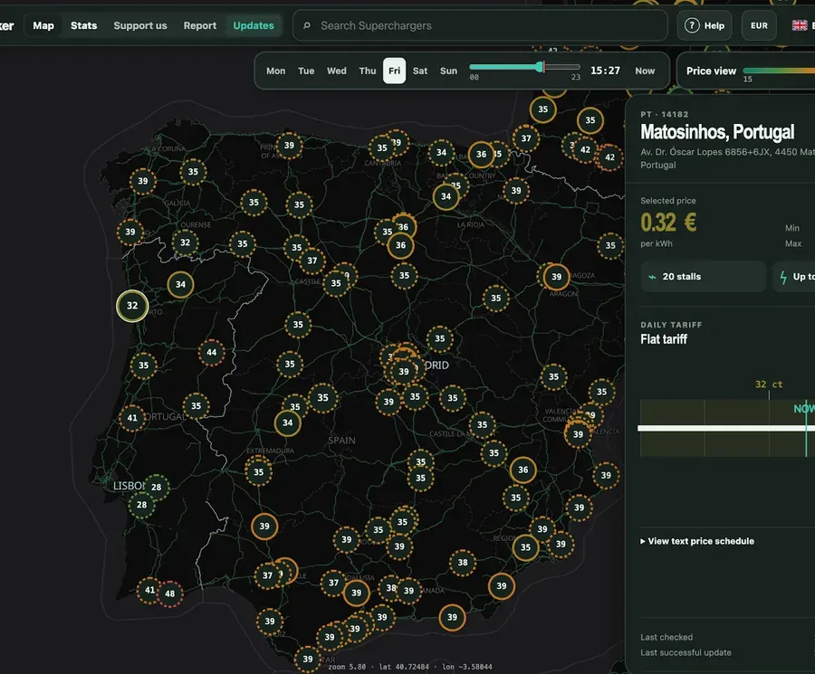Click the UK flag language icon
This screenshot has width=815, height=674.
(x=800, y=25)
